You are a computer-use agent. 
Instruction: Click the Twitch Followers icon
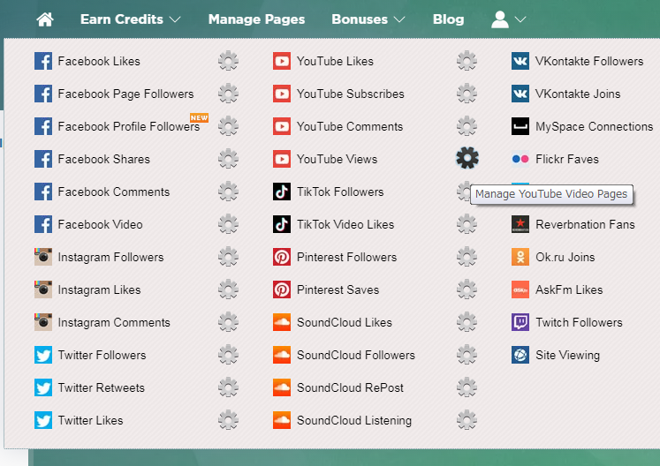(x=520, y=322)
